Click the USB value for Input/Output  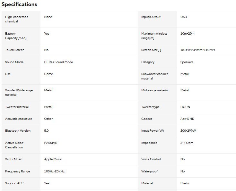click(183, 17)
